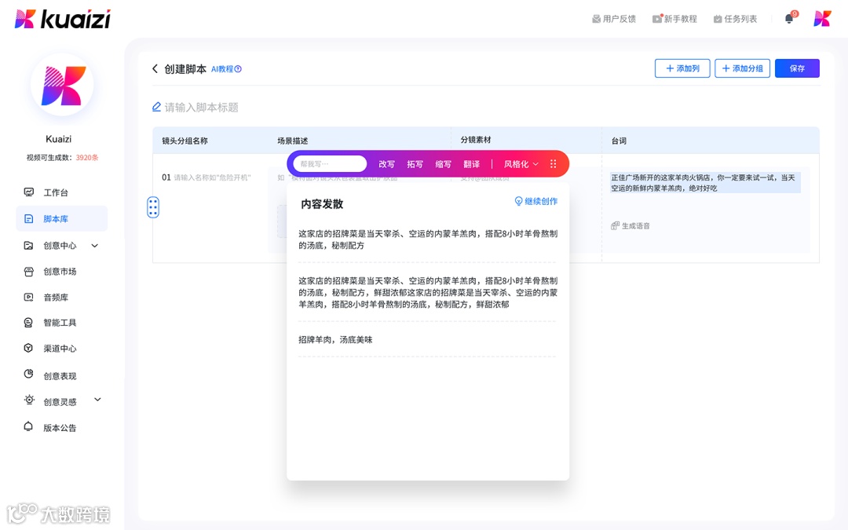Open 任务列表 in the top bar
848x530 pixels.
tap(735, 17)
